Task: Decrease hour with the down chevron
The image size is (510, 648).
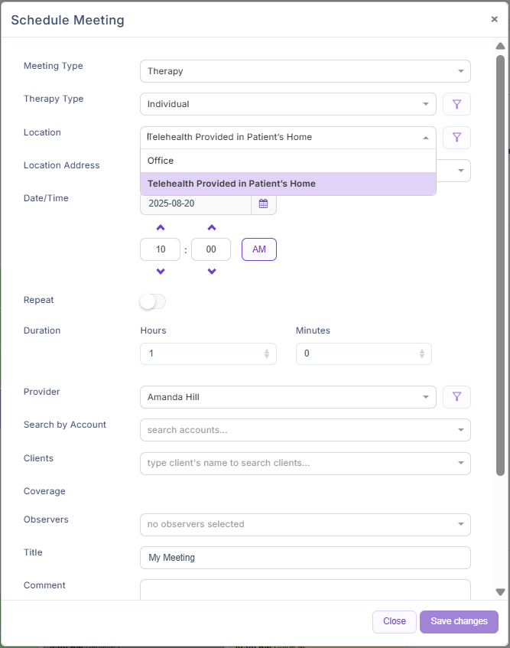Action: [x=161, y=272]
